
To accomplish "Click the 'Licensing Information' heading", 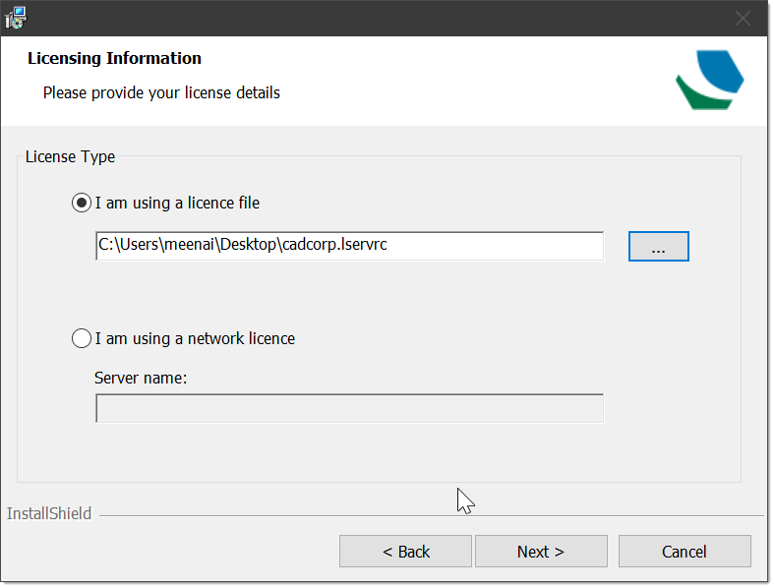I will (114, 58).
